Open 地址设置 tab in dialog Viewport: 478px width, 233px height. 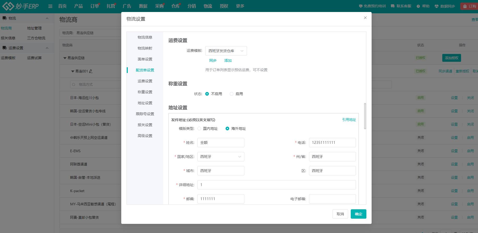click(145, 103)
